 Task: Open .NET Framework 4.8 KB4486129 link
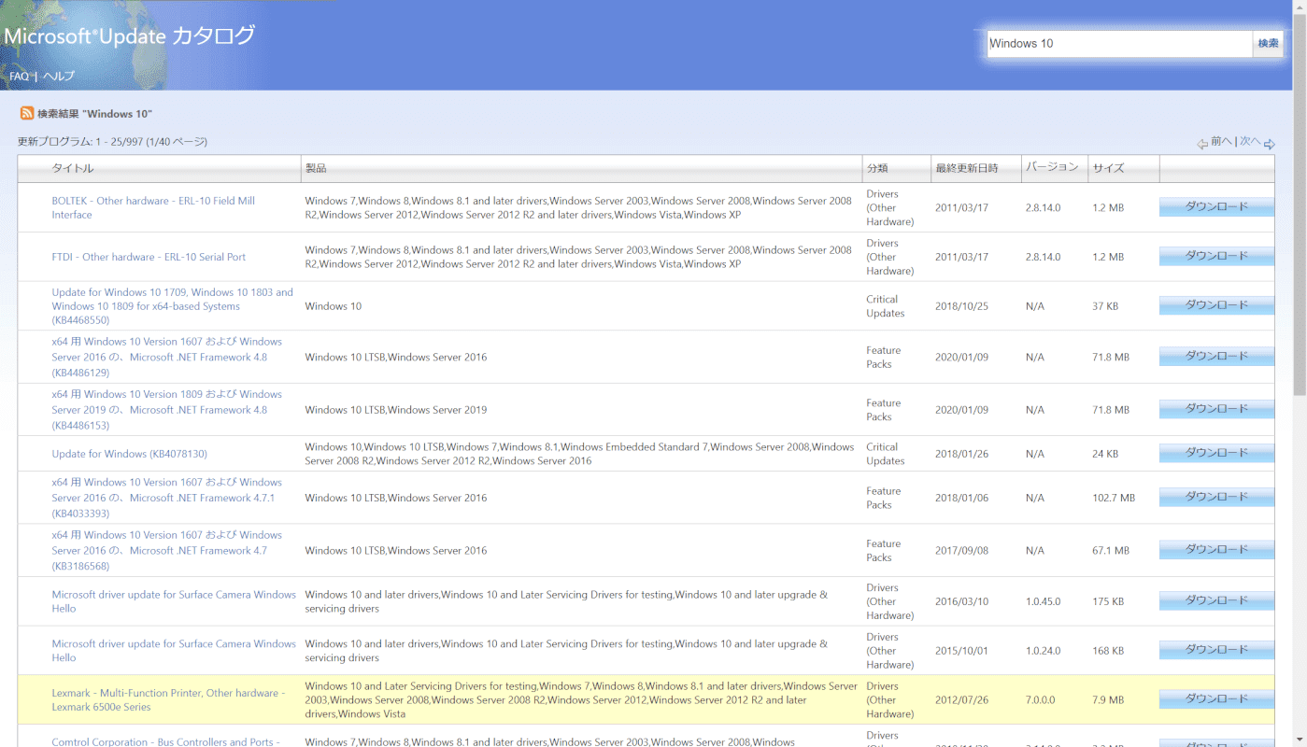167,357
